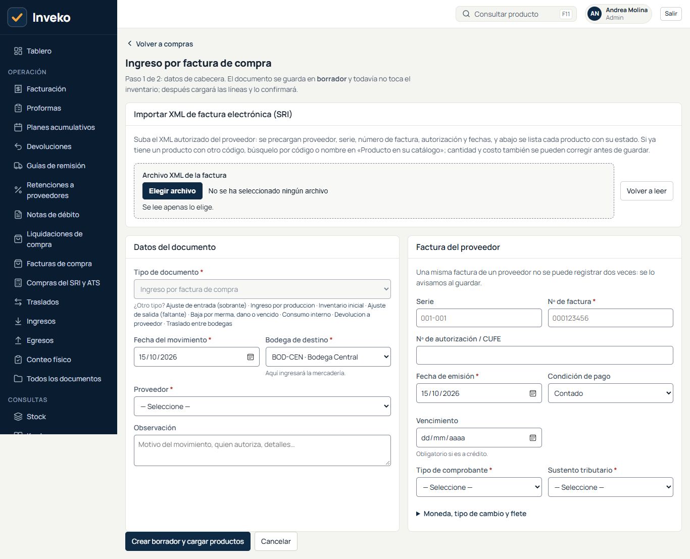Click the Stock layers icon

tap(18, 417)
